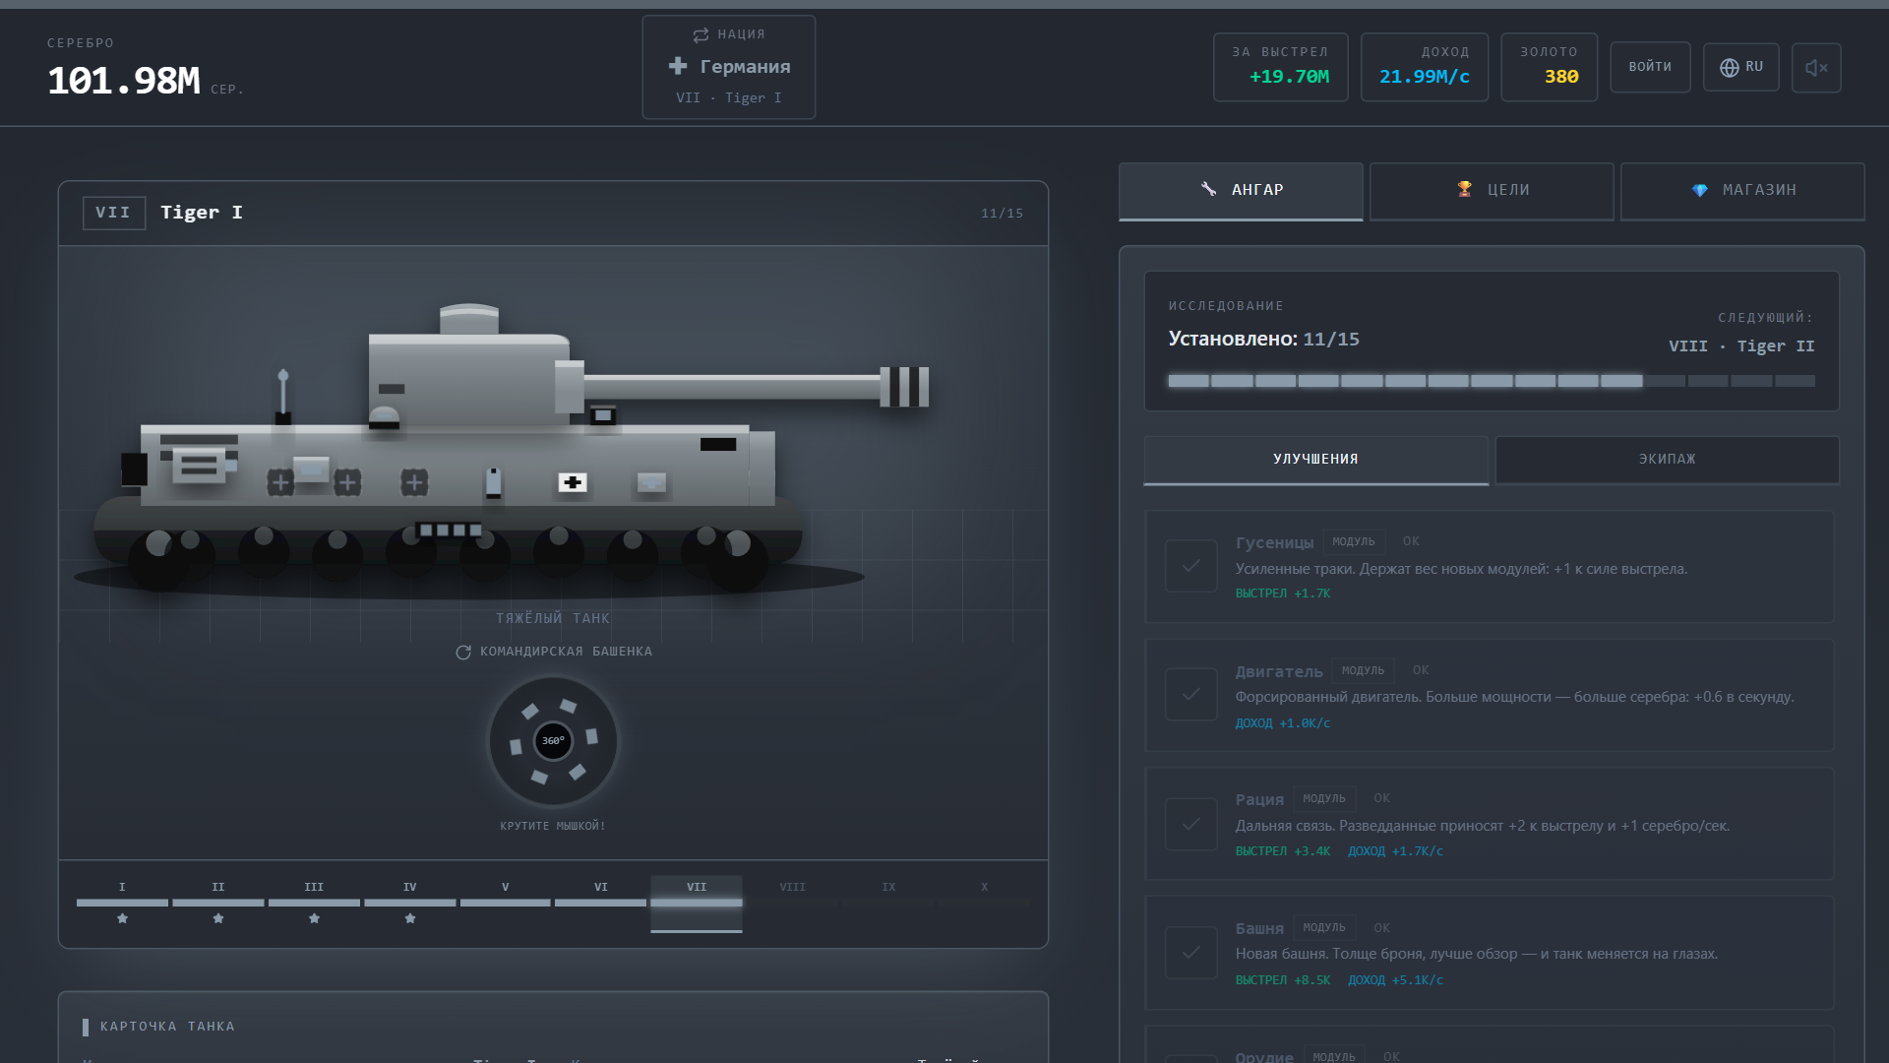Click the ДОХОД 21.99M/с stat box

(1425, 67)
